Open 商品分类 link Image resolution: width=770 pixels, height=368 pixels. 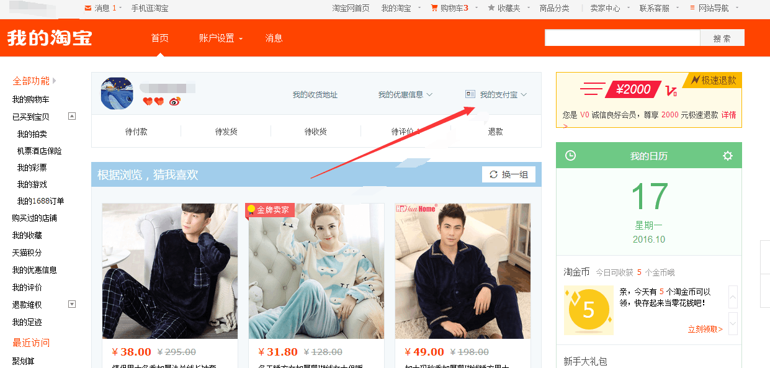point(554,8)
